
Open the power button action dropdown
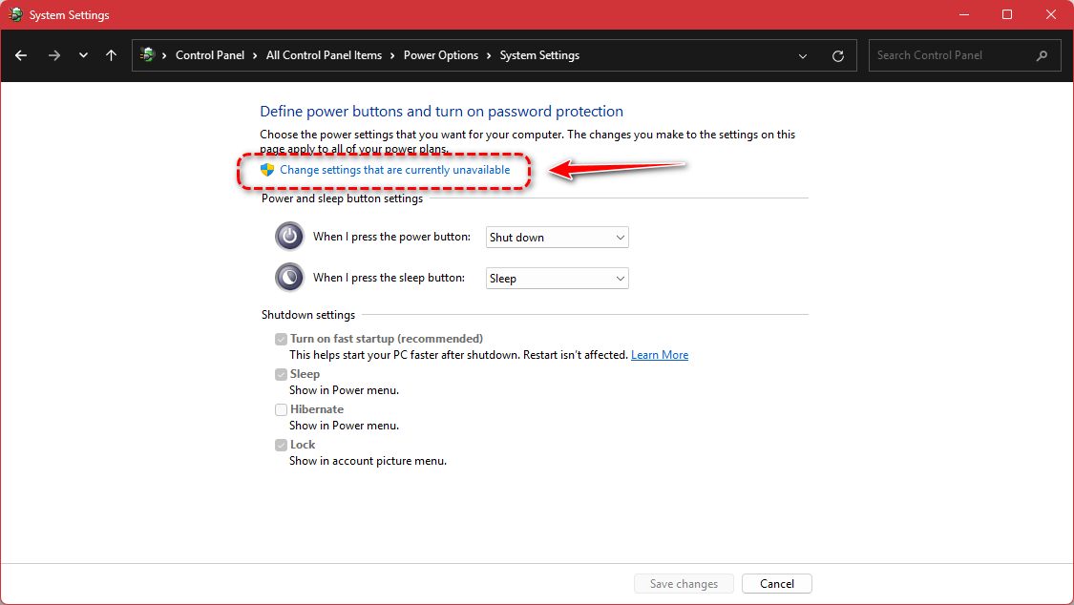click(557, 237)
